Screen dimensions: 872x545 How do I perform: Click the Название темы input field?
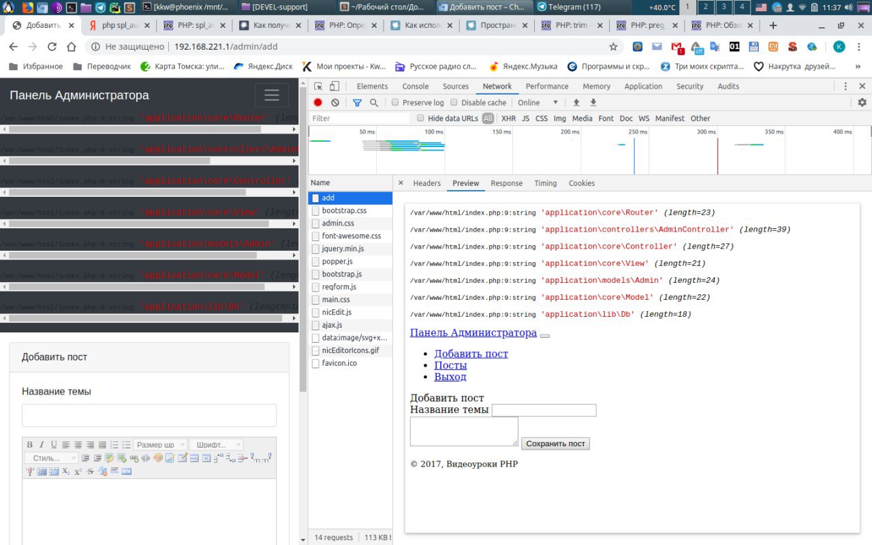pyautogui.click(x=149, y=416)
